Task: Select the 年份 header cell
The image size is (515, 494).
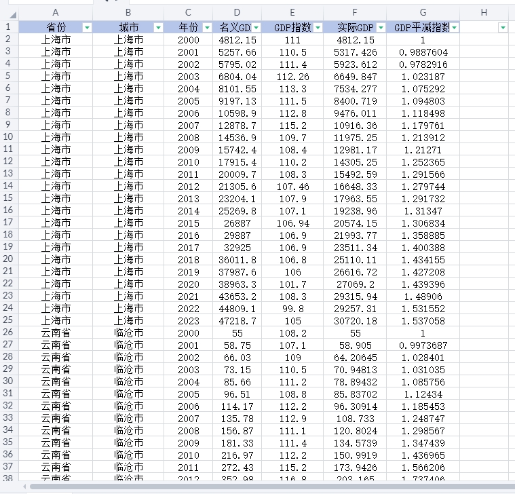Action: [x=188, y=27]
